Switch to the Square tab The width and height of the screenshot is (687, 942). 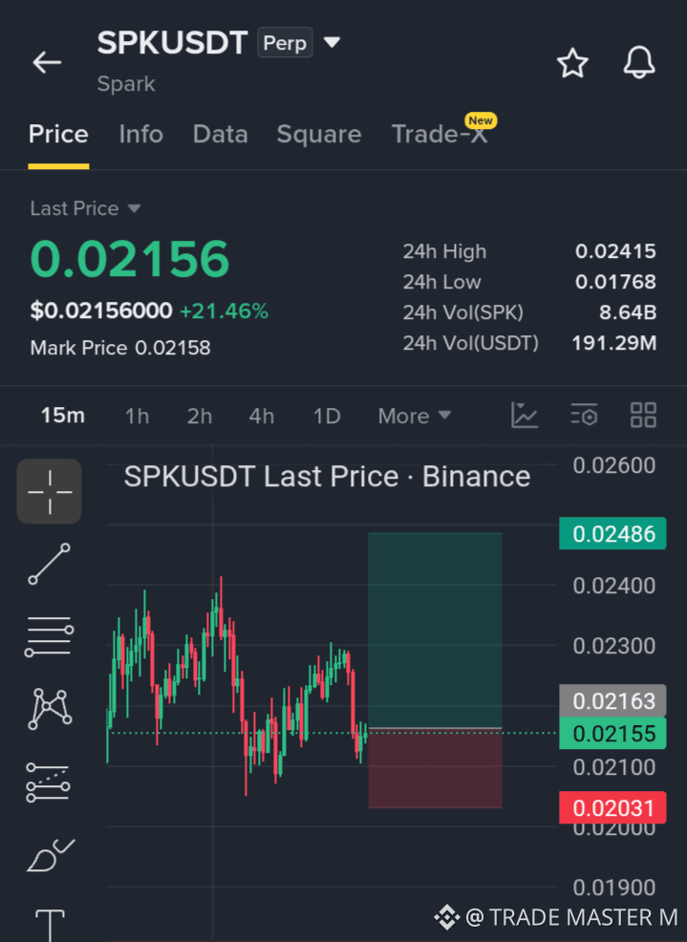pos(318,135)
